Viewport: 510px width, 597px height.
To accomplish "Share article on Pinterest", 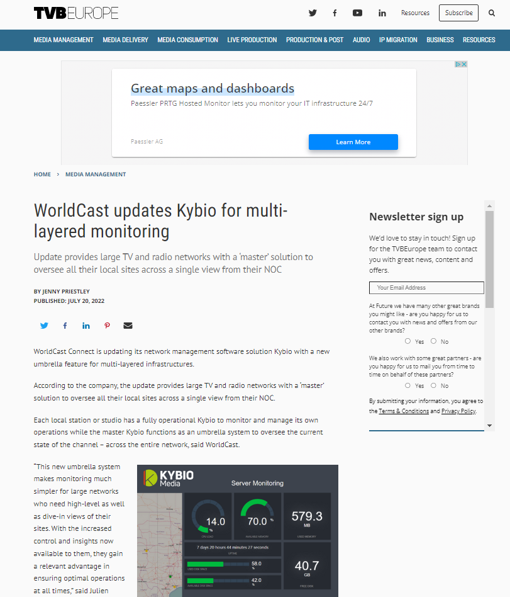I will pyautogui.click(x=108, y=326).
